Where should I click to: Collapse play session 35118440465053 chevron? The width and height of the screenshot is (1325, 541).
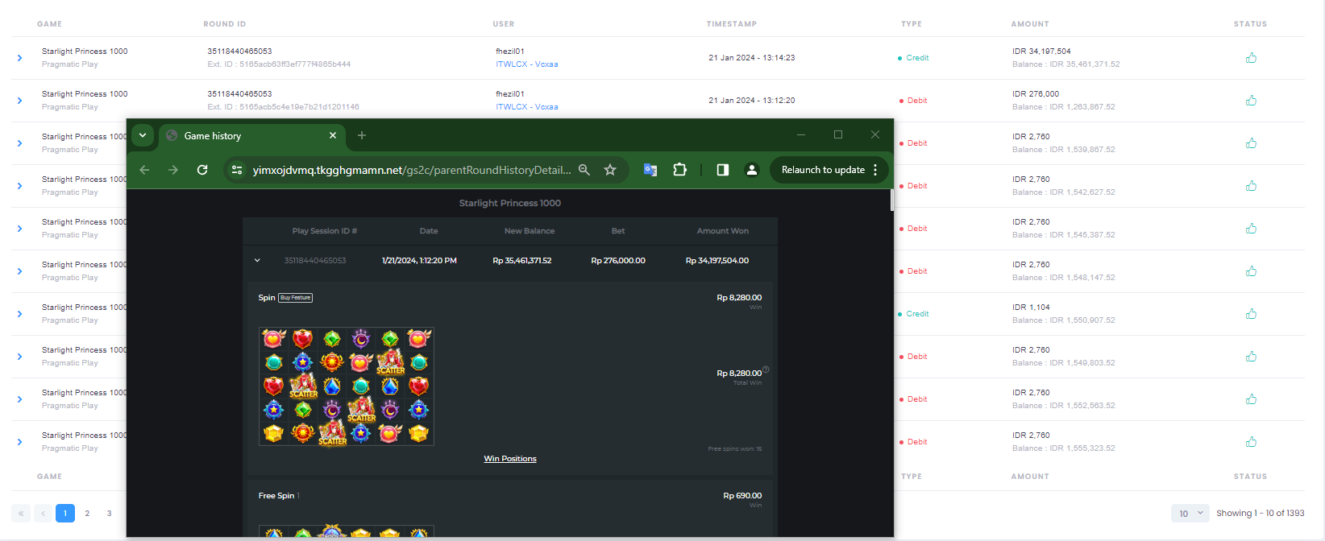click(257, 261)
